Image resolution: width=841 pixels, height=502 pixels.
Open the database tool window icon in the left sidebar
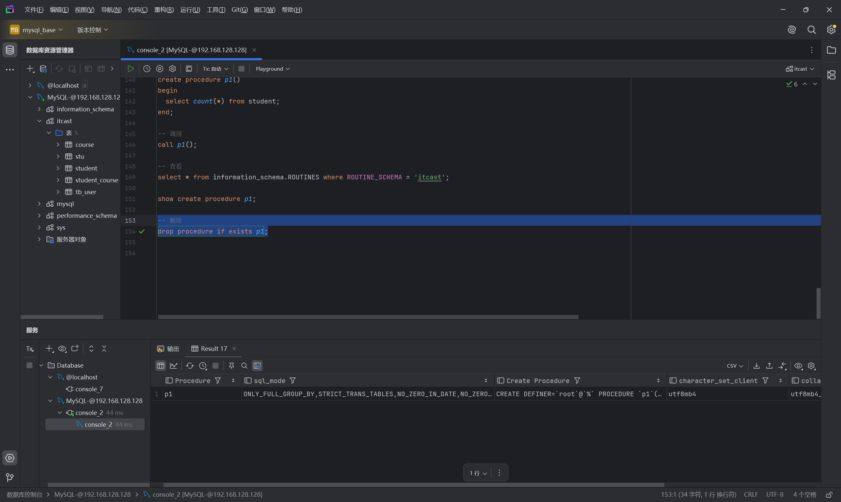pos(10,50)
